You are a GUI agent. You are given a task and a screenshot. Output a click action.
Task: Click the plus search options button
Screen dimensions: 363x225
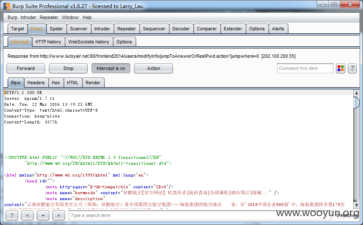point(43,215)
